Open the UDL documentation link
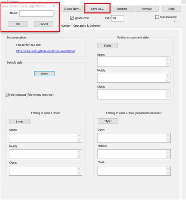 (45, 51)
